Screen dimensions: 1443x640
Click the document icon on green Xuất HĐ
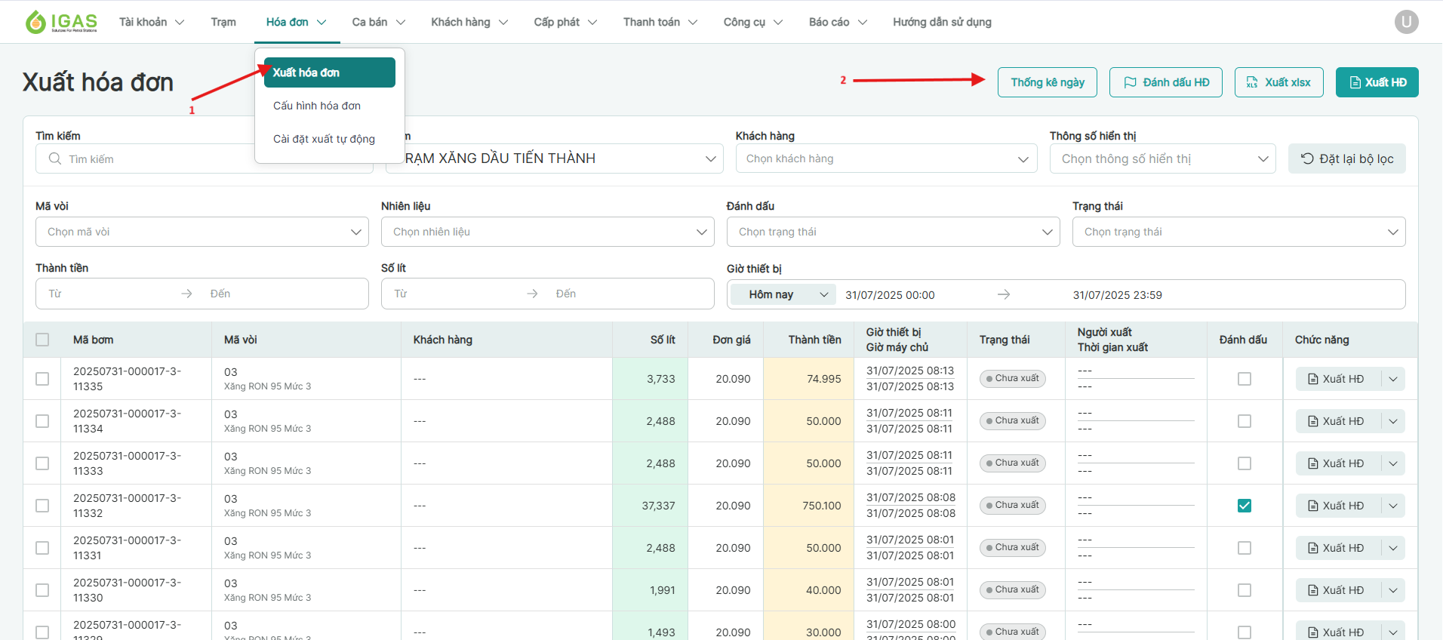[1355, 82]
